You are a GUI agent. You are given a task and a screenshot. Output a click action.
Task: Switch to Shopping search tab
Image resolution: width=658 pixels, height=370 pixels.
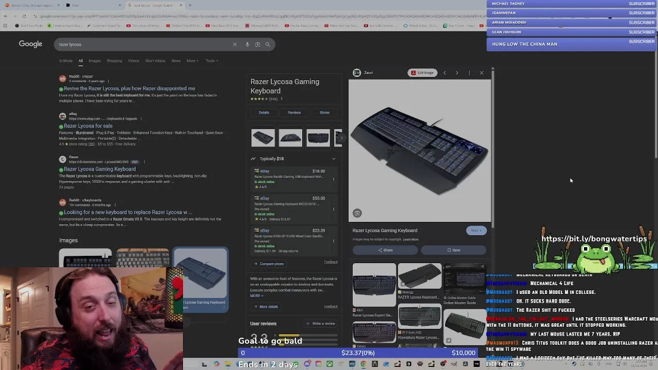point(114,61)
